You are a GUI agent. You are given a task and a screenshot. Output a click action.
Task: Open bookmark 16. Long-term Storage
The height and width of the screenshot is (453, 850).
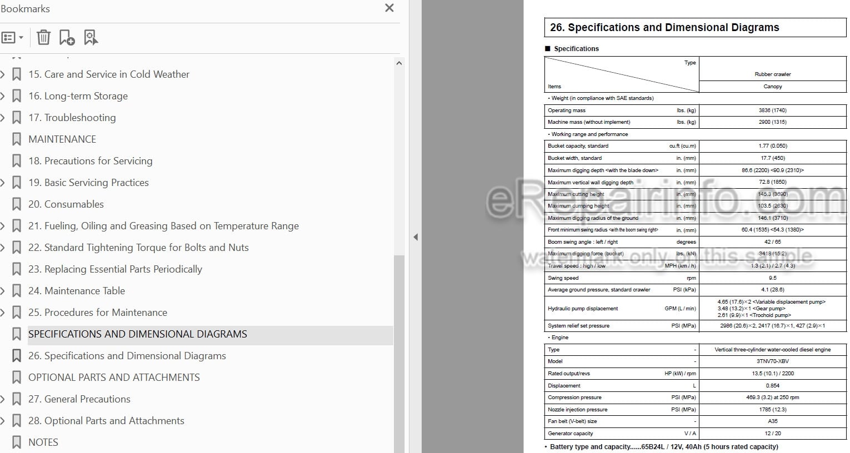click(78, 96)
